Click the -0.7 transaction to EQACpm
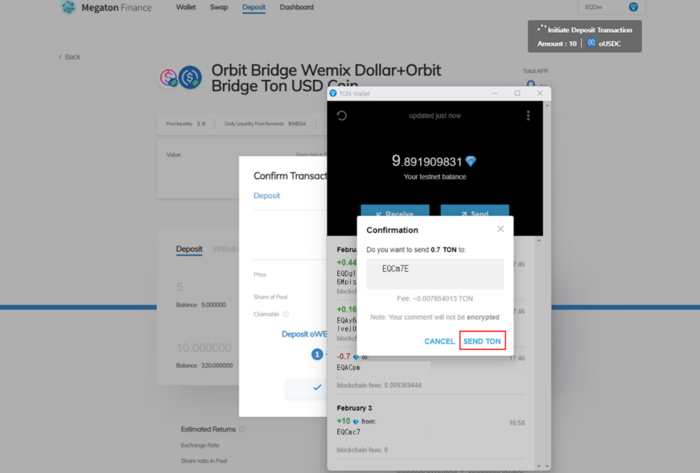This screenshot has height=473, width=700. 431,371
